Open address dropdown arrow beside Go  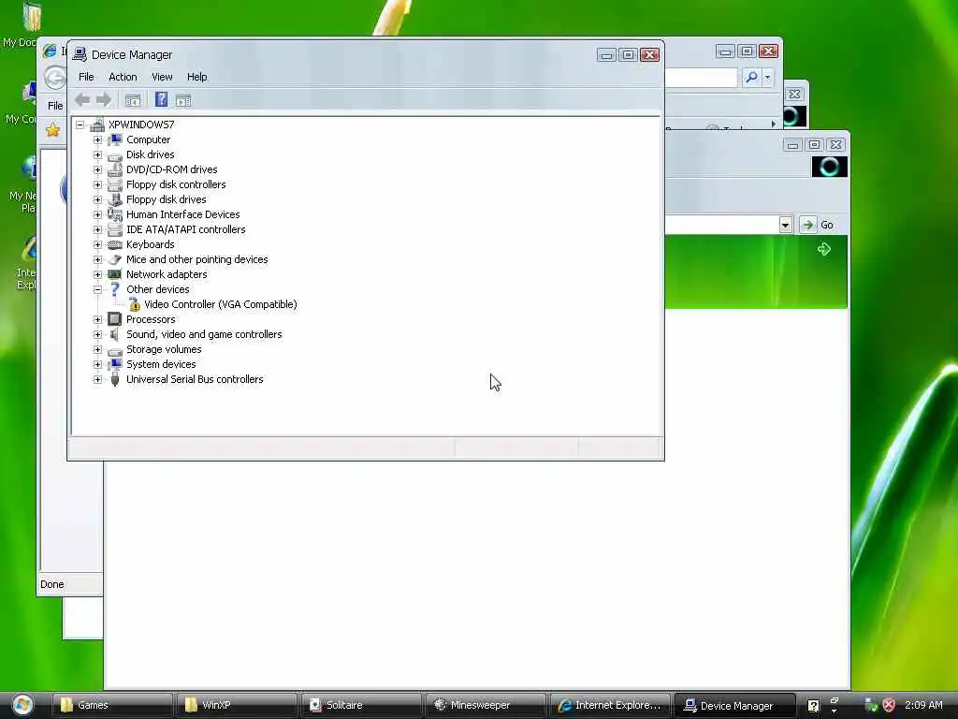coord(786,225)
